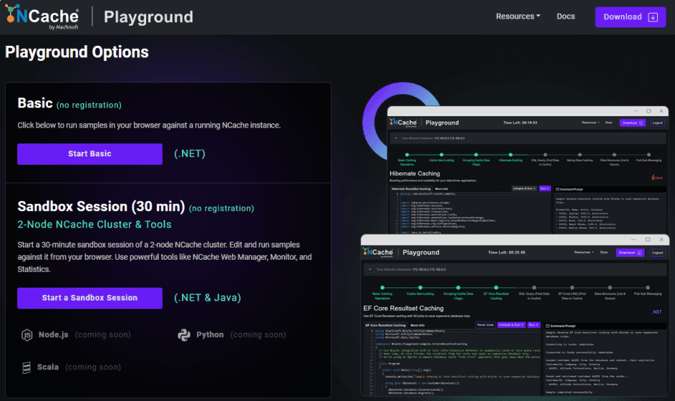Click '(coming soon)' next to Python

tap(258, 334)
